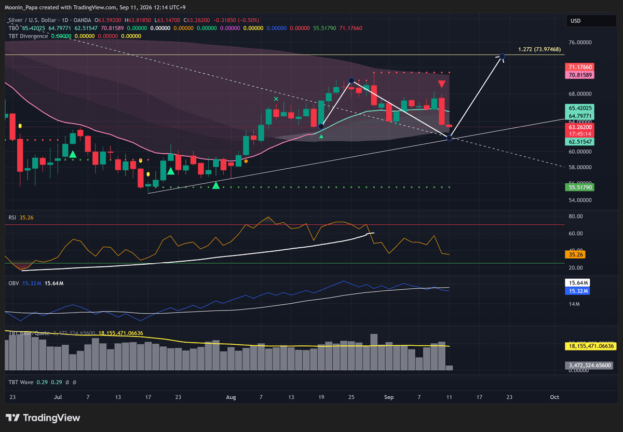The image size is (623, 432).
Task: Click the gray 3,472,324.65600 scale tag
Action: [589, 365]
